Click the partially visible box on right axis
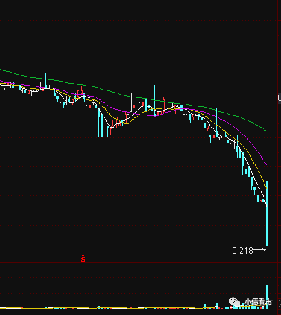This screenshot has width=281, height=315. pos(280,98)
